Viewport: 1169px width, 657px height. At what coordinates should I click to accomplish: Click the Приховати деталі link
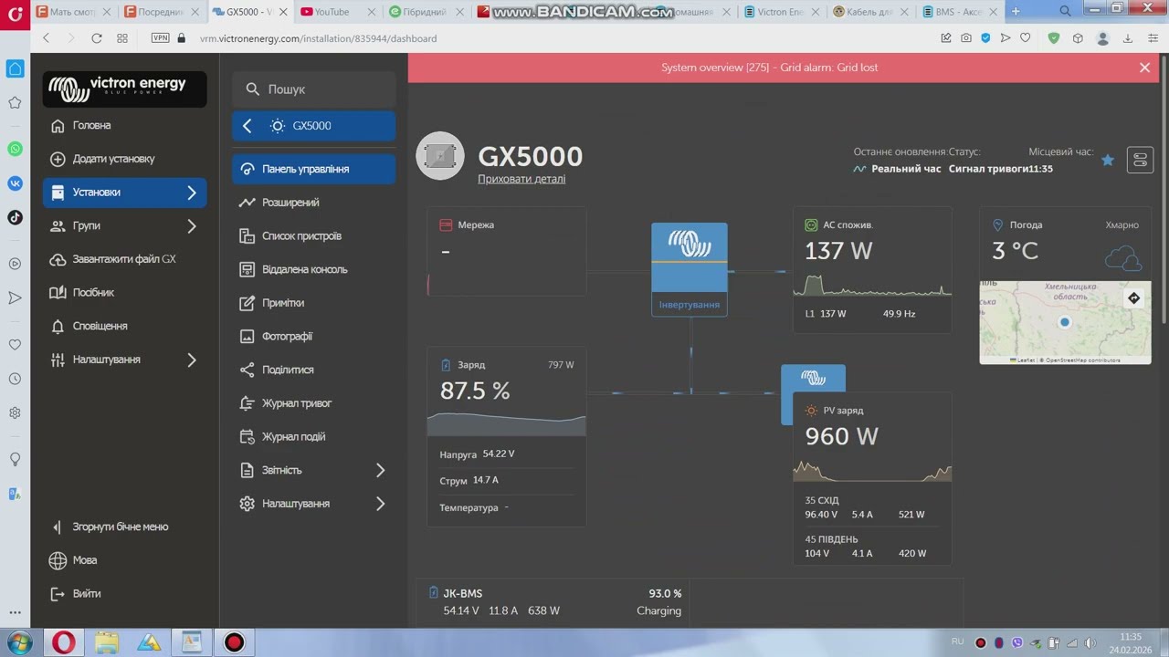pos(521,179)
